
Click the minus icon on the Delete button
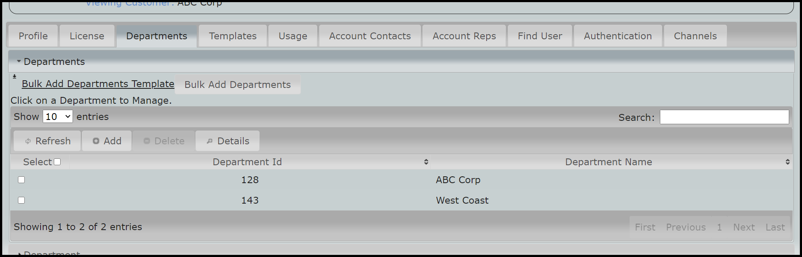point(147,141)
